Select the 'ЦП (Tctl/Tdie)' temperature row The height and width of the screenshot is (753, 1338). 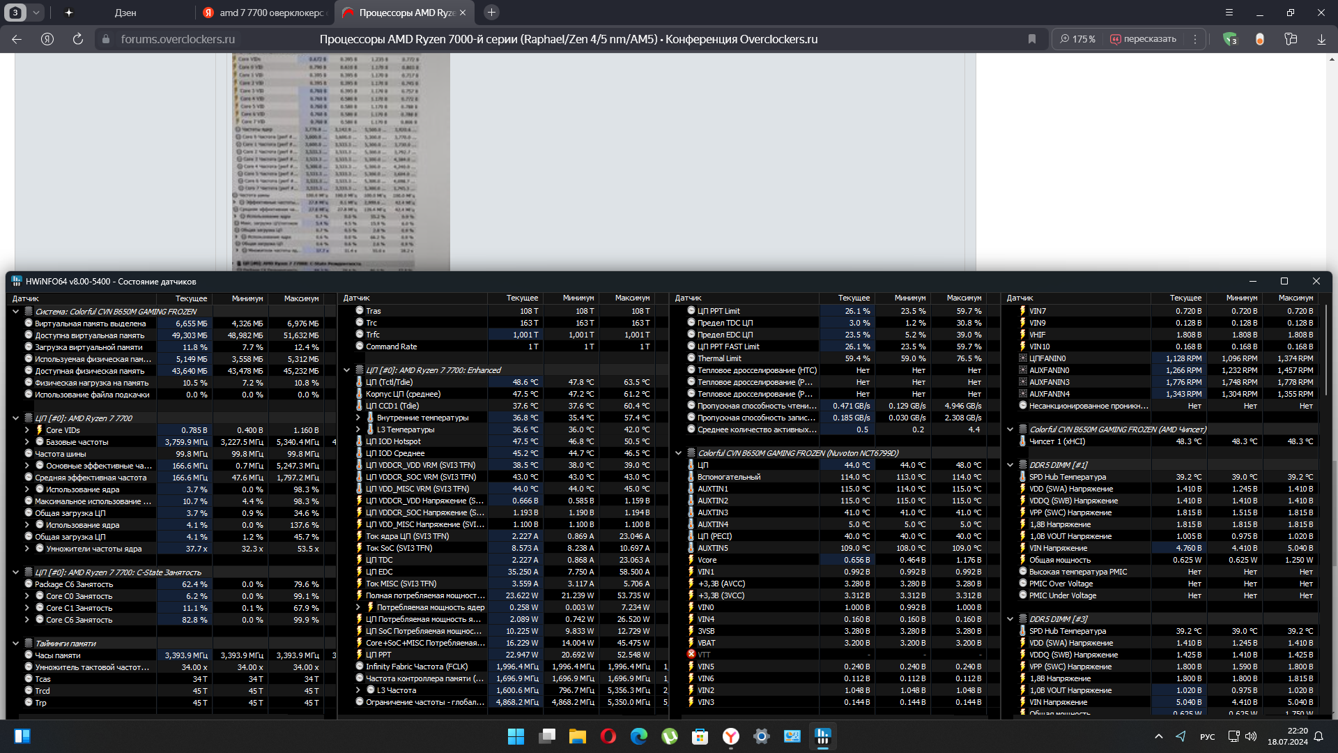tap(389, 382)
